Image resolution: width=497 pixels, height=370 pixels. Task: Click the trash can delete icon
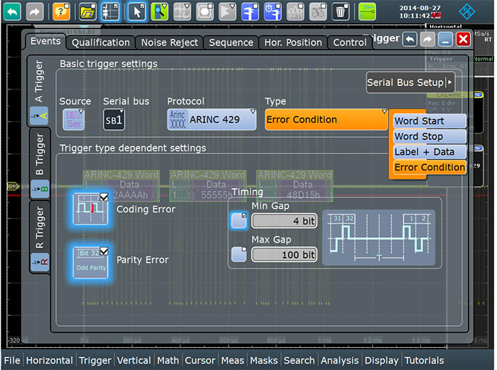coord(340,12)
